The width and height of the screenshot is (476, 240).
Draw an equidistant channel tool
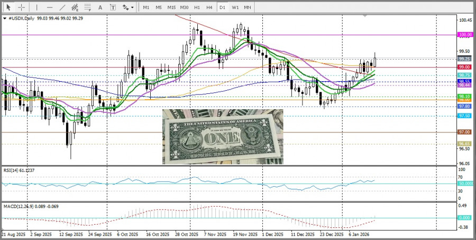point(75,7)
